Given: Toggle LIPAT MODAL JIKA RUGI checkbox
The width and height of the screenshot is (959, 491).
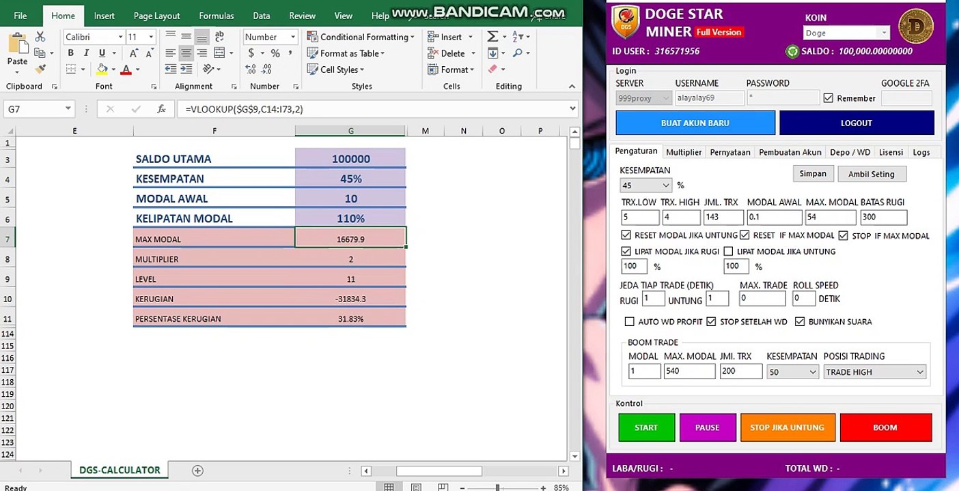Looking at the screenshot, I should coord(626,252).
